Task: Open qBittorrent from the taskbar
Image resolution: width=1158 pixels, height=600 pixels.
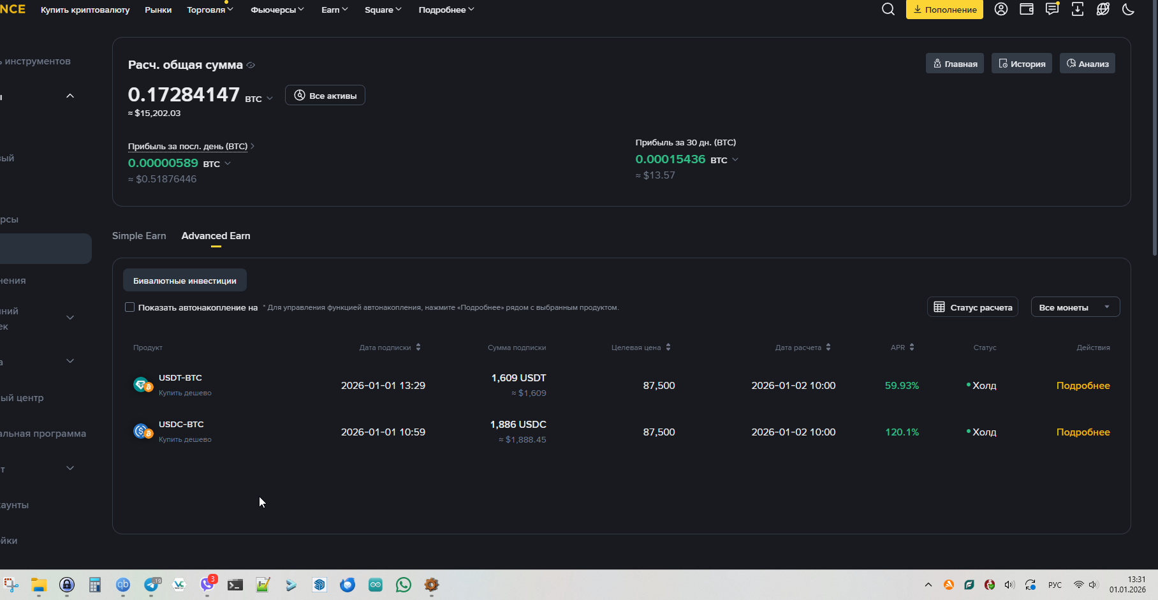Action: [123, 585]
